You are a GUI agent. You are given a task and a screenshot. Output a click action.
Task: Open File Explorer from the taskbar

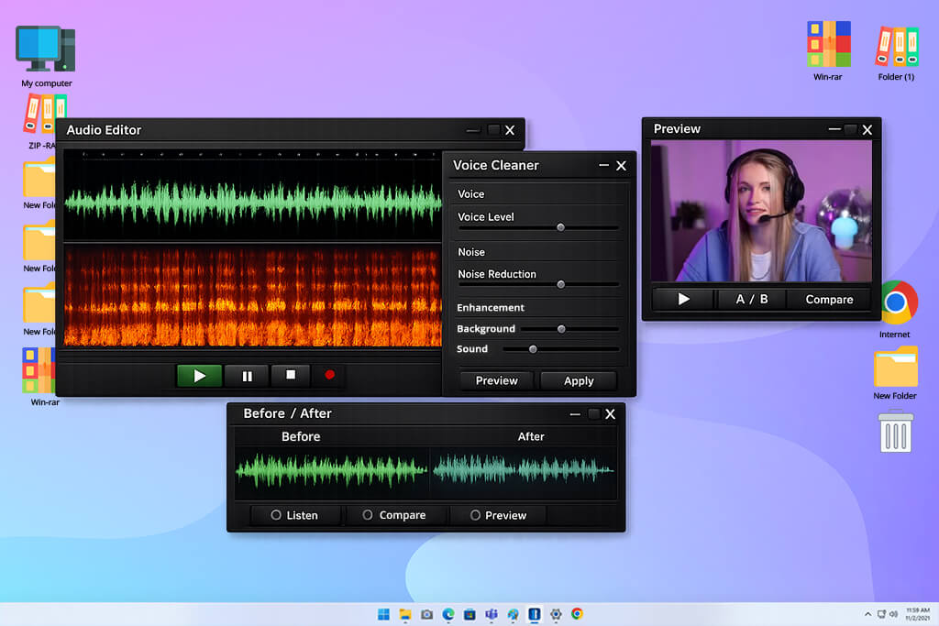(x=405, y=614)
